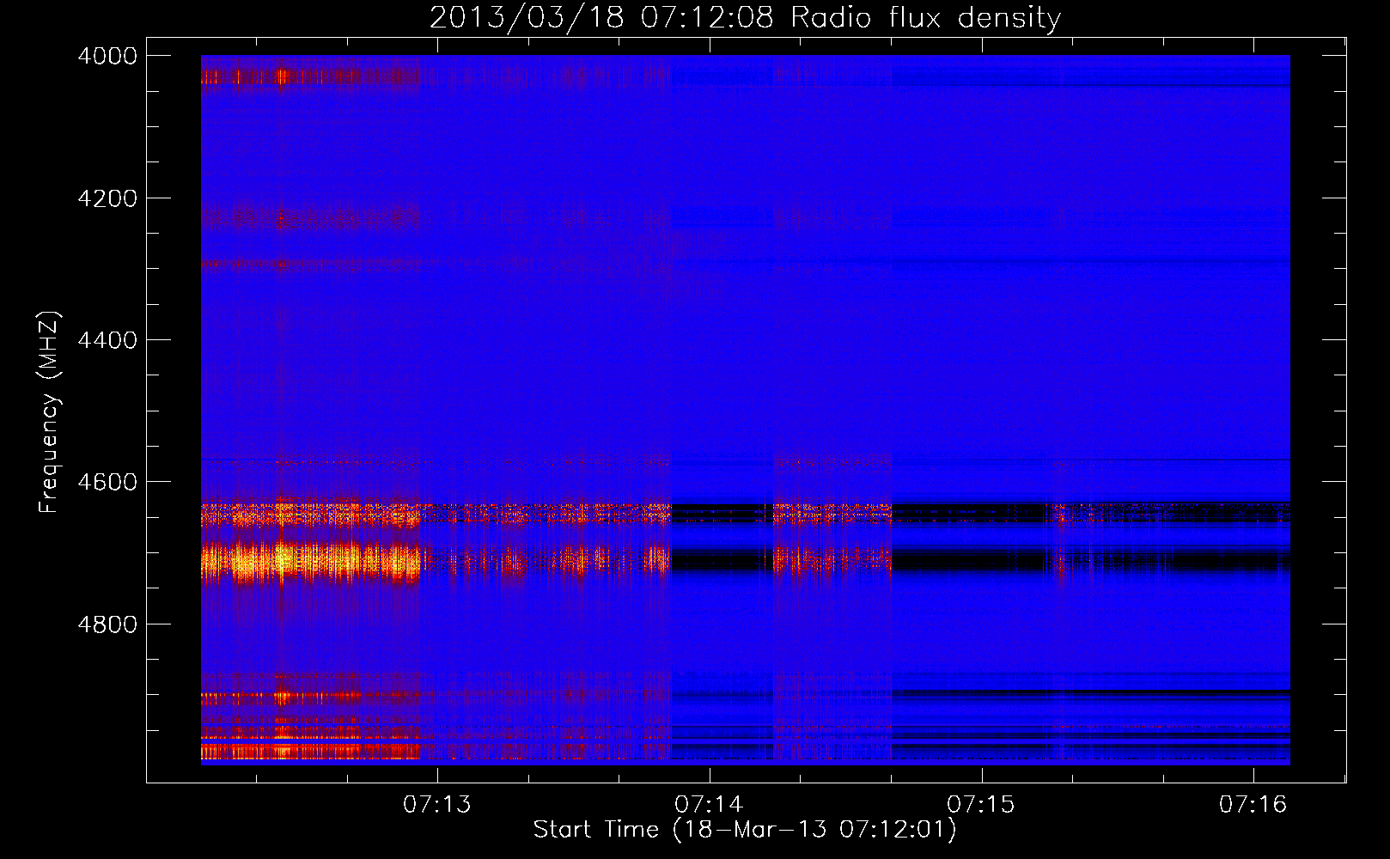
Task: Click the bright yellow burst near 4700 MHz
Action: [310, 563]
